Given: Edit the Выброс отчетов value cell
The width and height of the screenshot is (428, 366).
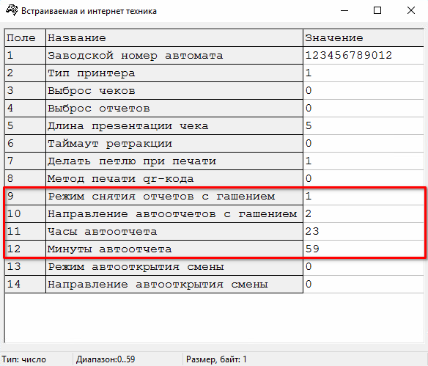Looking at the screenshot, I should coord(364,108).
